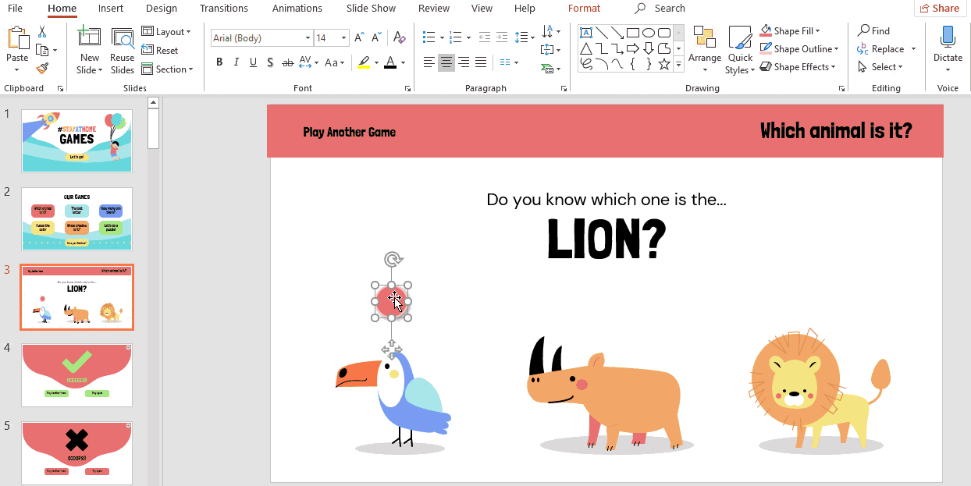Click the Format Painter brush icon
The width and height of the screenshot is (971, 486).
[x=42, y=69]
